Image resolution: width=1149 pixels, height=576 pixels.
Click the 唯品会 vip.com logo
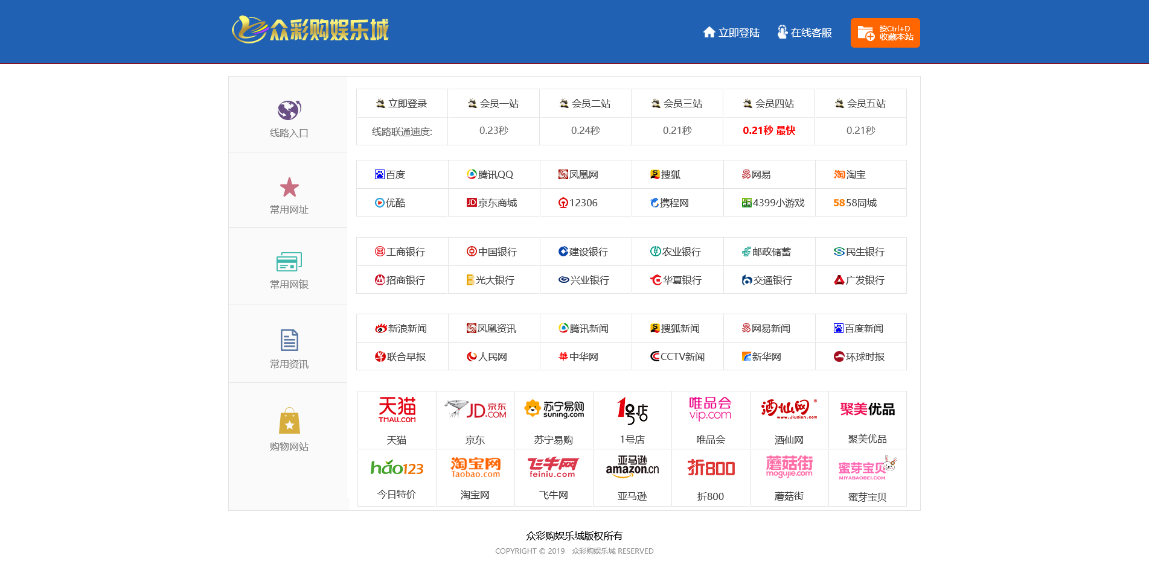click(x=710, y=409)
